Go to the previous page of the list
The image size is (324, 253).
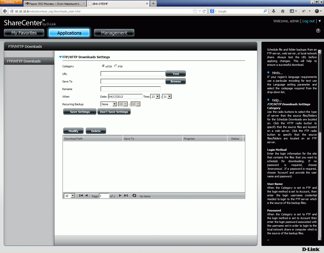[87, 196]
